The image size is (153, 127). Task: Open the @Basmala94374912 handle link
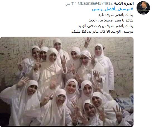(95, 4)
